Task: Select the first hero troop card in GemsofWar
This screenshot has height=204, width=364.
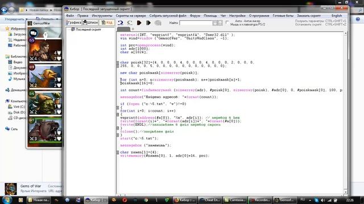Action: click(x=45, y=50)
